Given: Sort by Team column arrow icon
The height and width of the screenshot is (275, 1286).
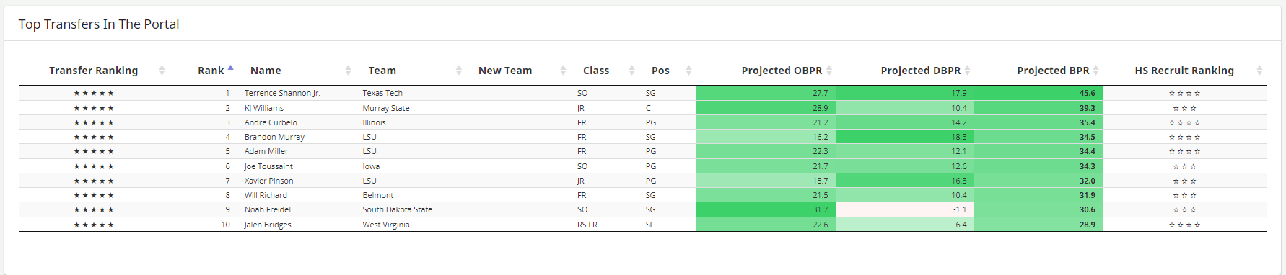Looking at the screenshot, I should pyautogui.click(x=459, y=70).
